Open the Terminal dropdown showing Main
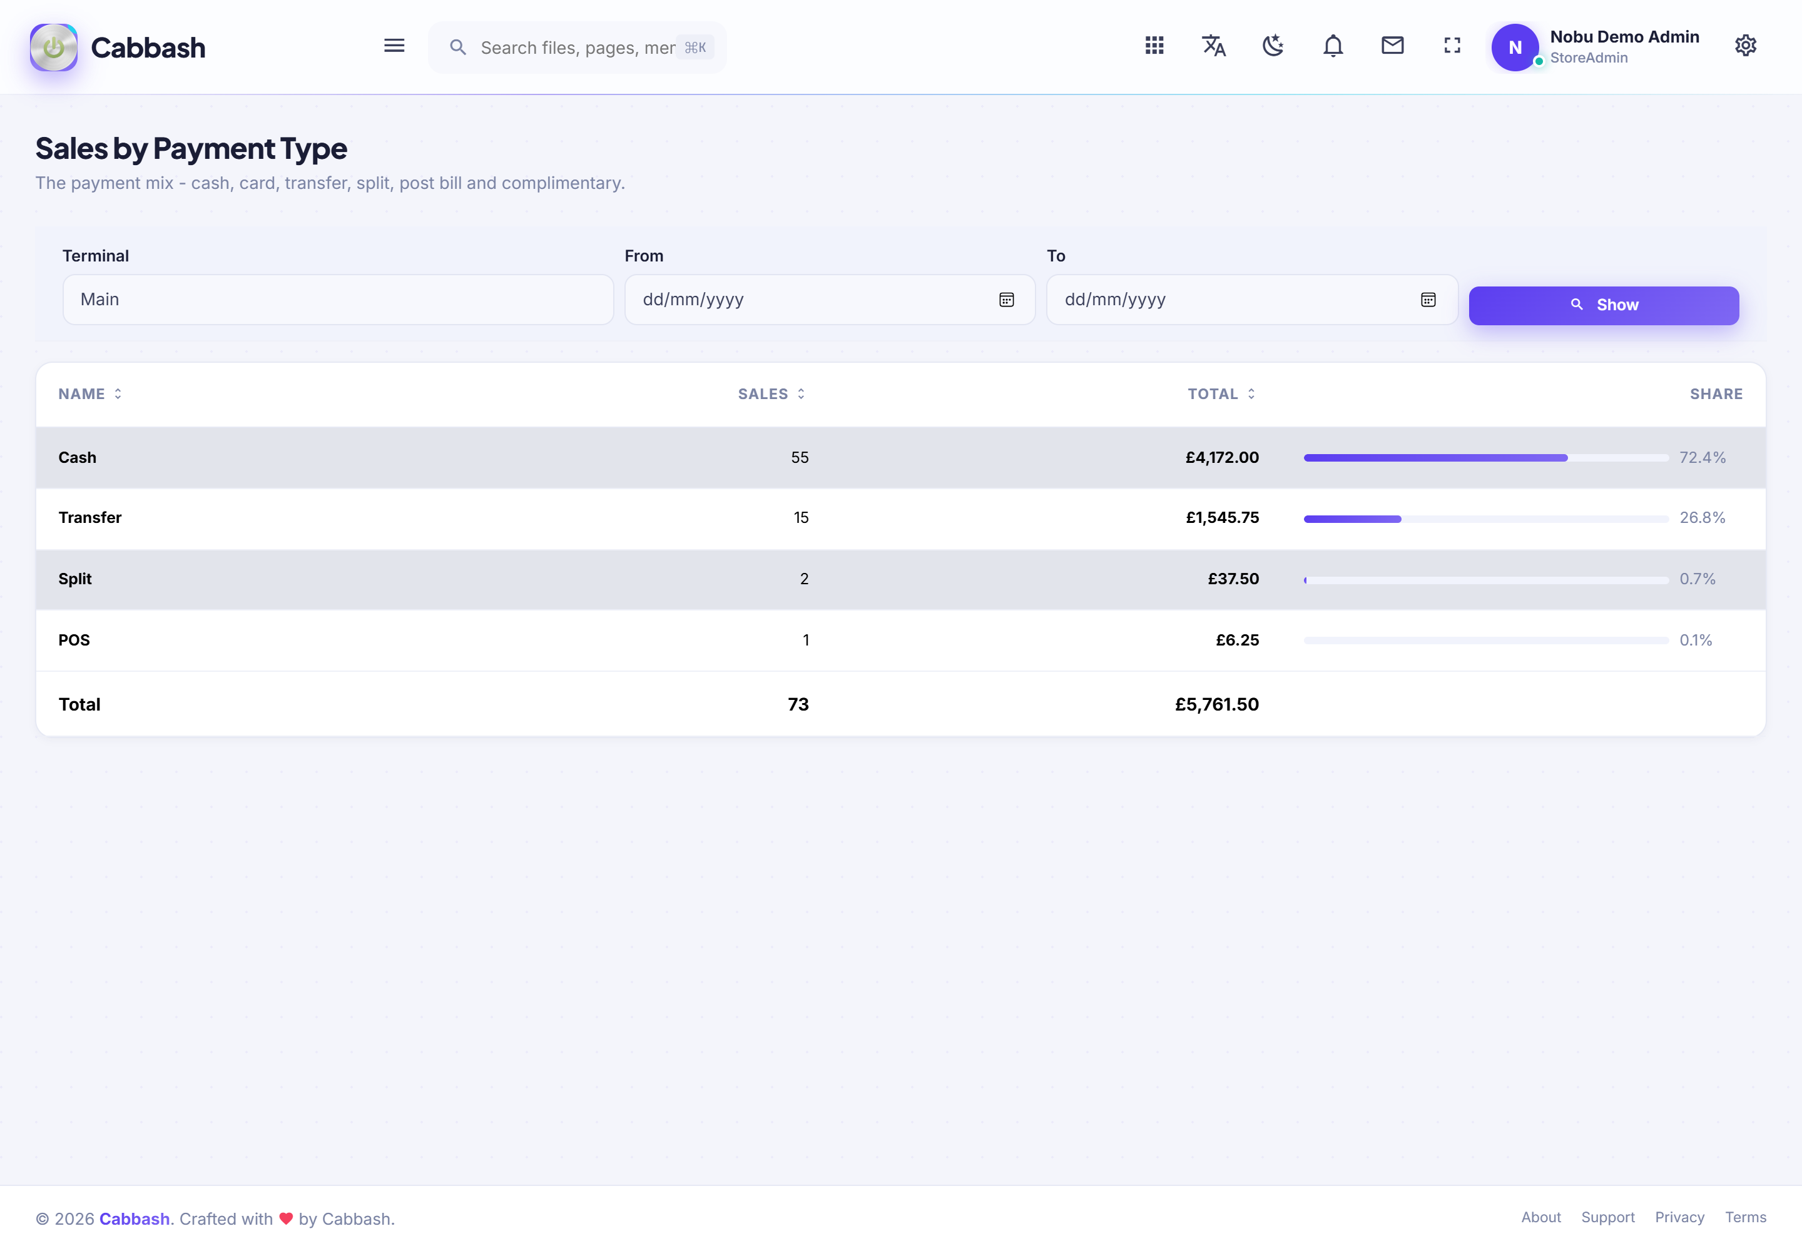Image resolution: width=1802 pixels, height=1251 pixels. 338,300
